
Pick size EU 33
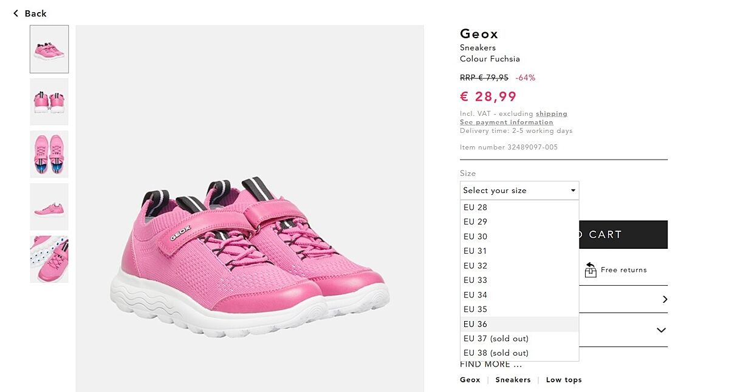pyautogui.click(x=475, y=280)
